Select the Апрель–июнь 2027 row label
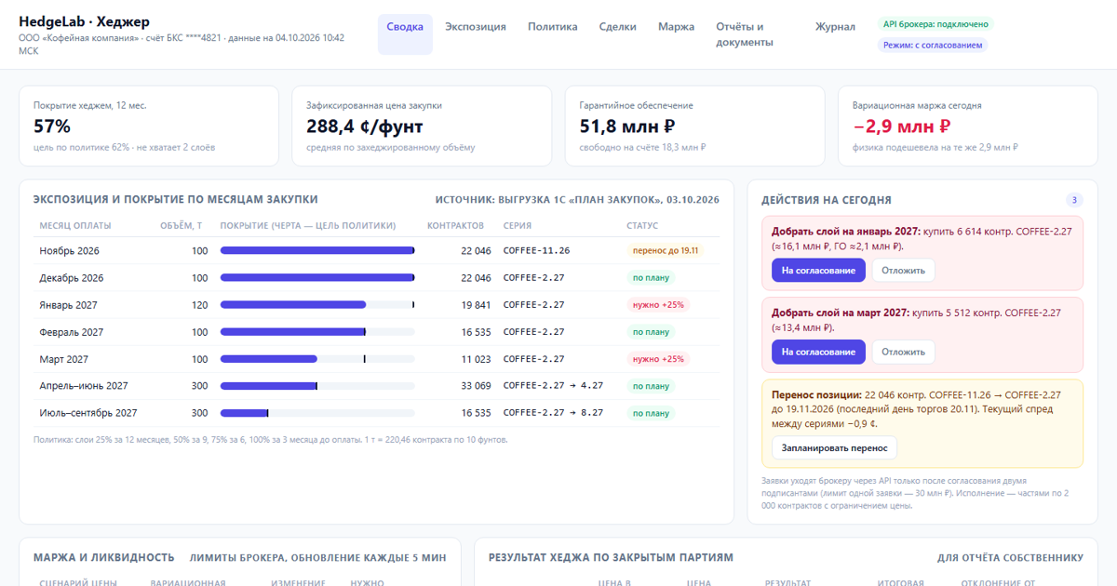Viewport: 1117px width, 586px height. [84, 386]
